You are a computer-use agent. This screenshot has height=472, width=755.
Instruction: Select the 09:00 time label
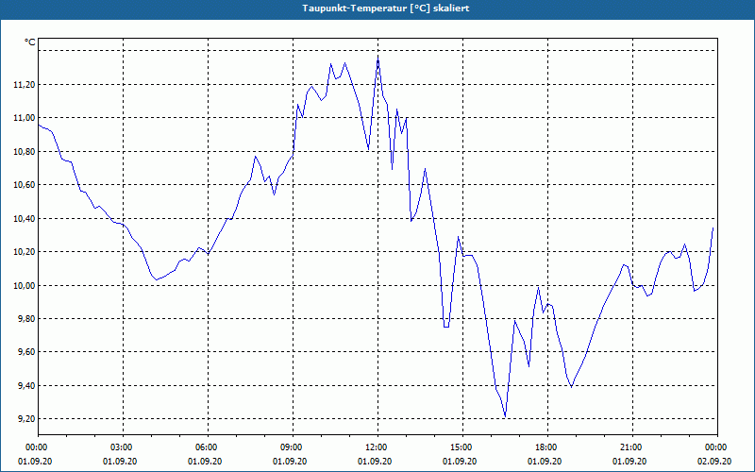click(293, 447)
